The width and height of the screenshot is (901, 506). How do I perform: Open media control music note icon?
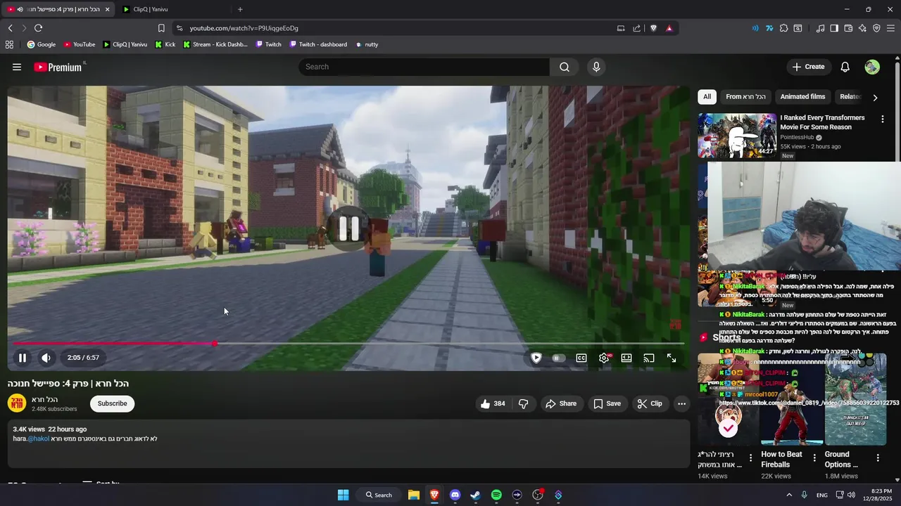(x=820, y=28)
